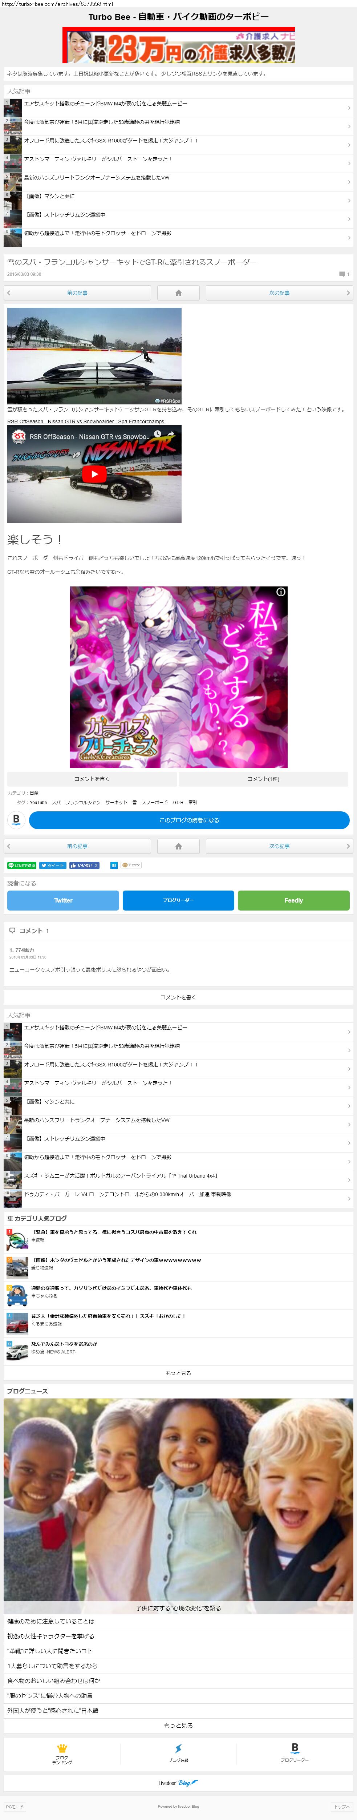This screenshot has height=1820, width=357.
Task: Click Turbo Bee site title header
Action: point(179,16)
